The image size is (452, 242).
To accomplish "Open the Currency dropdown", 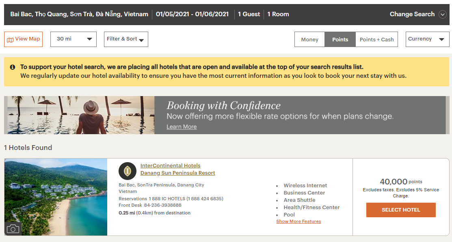I will [x=427, y=39].
